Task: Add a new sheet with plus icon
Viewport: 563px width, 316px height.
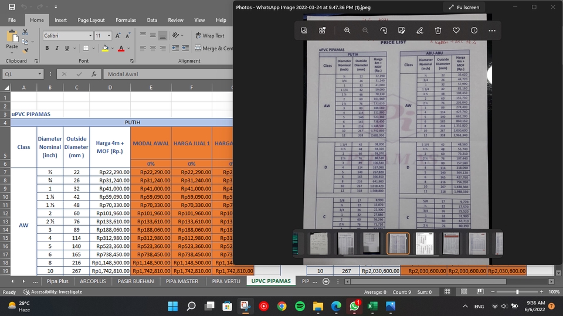Action: click(326, 281)
